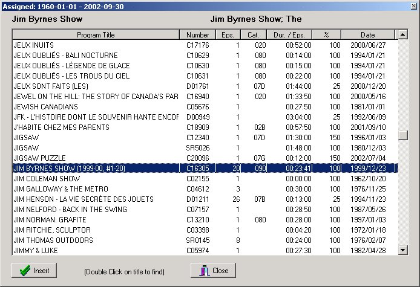Click number cell C17176
The width and height of the screenshot is (420, 287).
click(x=198, y=45)
